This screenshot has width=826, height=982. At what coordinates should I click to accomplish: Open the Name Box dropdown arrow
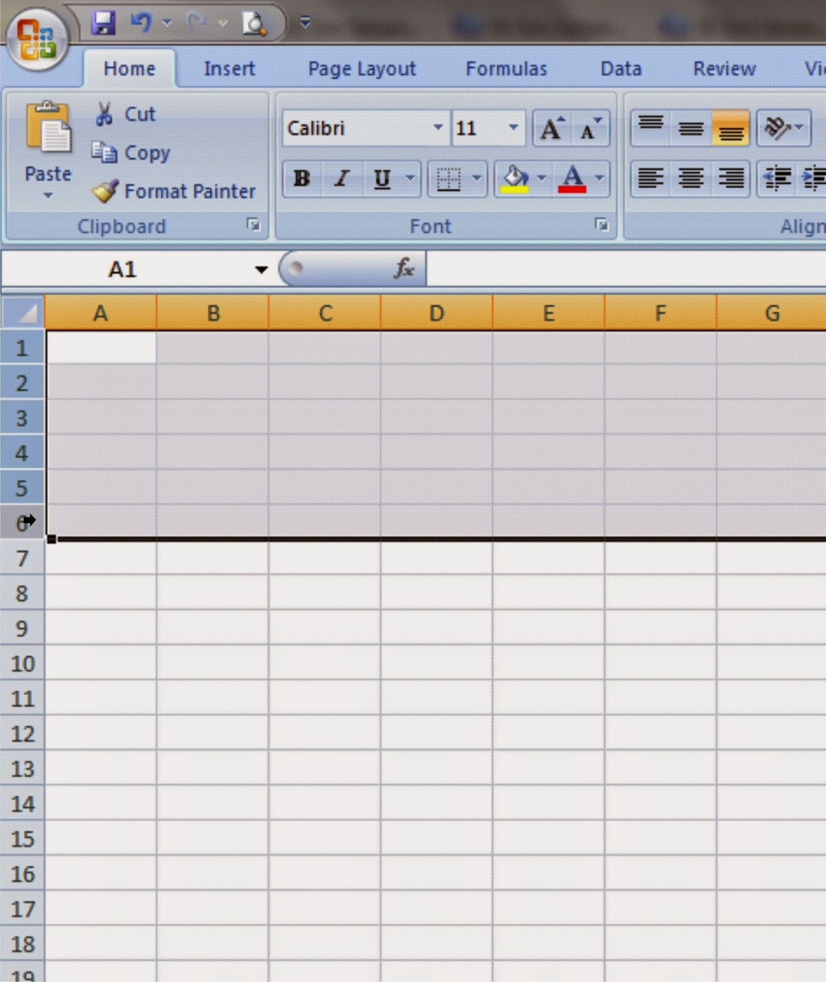pyautogui.click(x=261, y=269)
